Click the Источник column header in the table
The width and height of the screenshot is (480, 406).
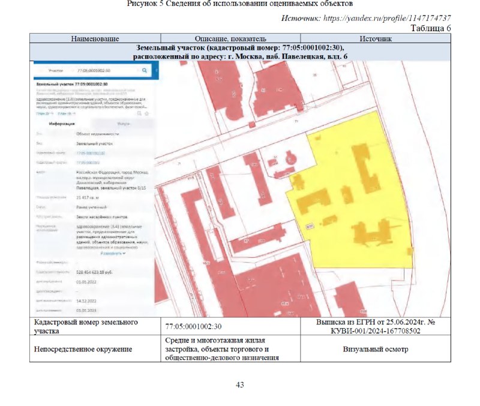(x=376, y=38)
